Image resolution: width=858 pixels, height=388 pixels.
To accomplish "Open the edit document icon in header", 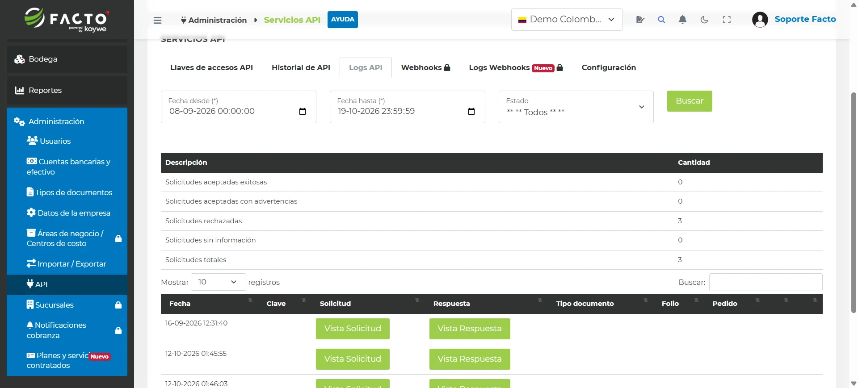I will [x=640, y=20].
